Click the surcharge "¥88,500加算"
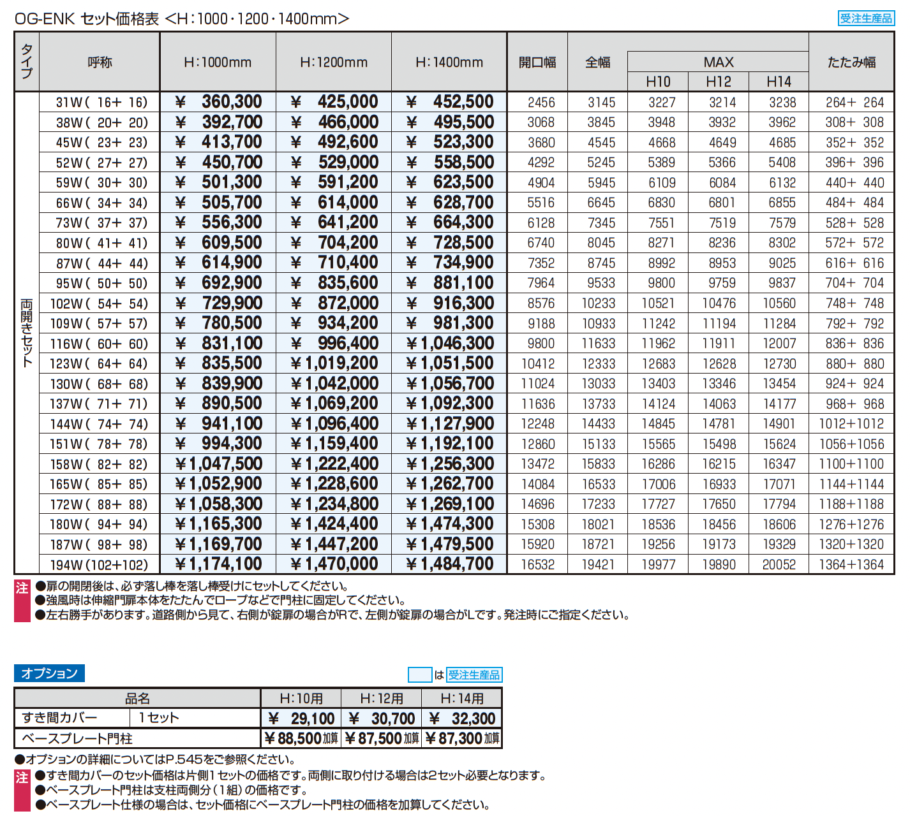The image size is (910, 816). pos(301,738)
